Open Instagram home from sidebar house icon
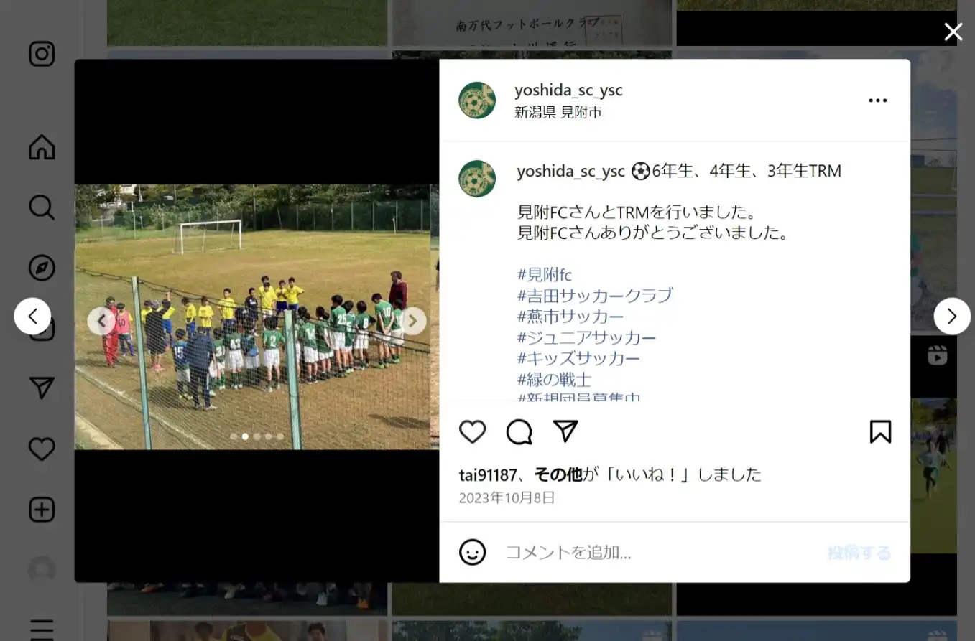 click(x=42, y=147)
